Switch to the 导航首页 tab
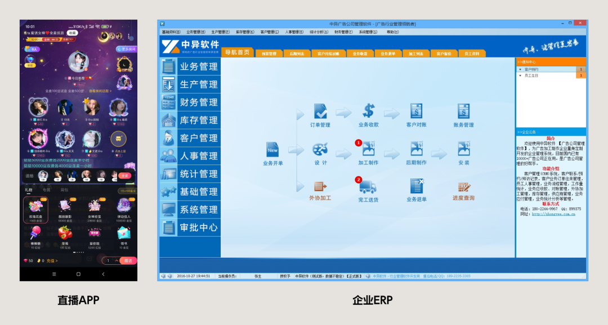608x325 pixels. click(237, 52)
